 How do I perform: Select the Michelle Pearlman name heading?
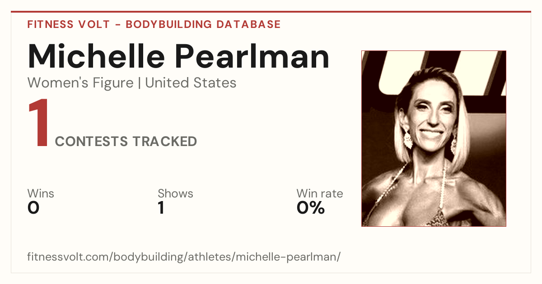pyautogui.click(x=179, y=56)
